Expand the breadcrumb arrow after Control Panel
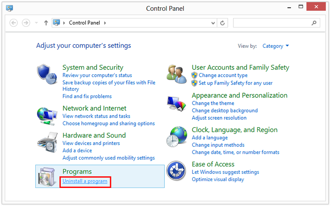The width and height of the screenshot is (331, 206). [105, 23]
